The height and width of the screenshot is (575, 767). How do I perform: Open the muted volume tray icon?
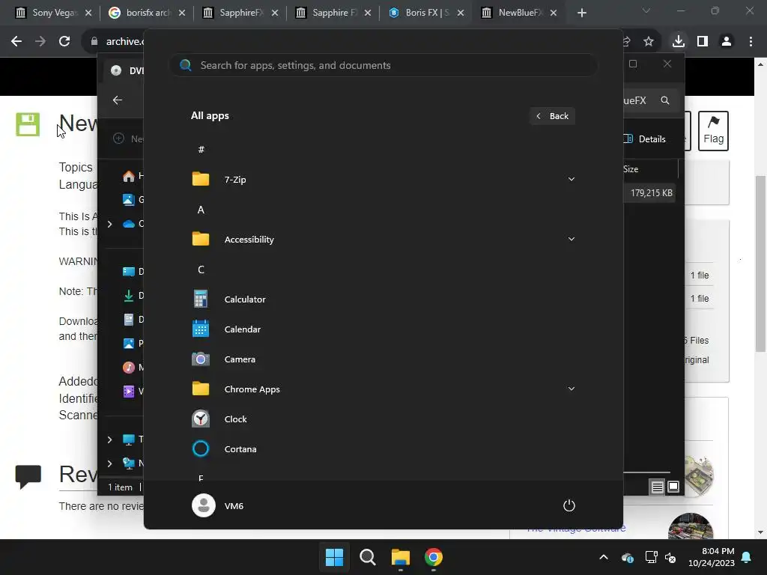coord(670,557)
